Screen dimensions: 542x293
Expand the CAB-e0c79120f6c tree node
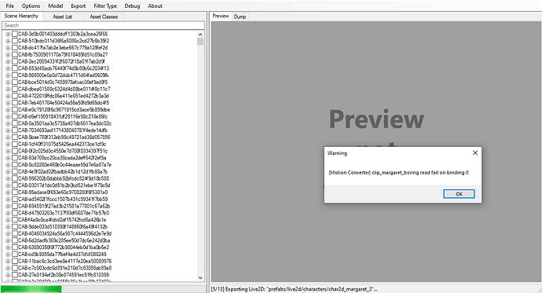(x=8, y=109)
